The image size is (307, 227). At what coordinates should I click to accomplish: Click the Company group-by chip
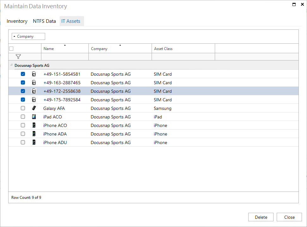pyautogui.click(x=28, y=36)
